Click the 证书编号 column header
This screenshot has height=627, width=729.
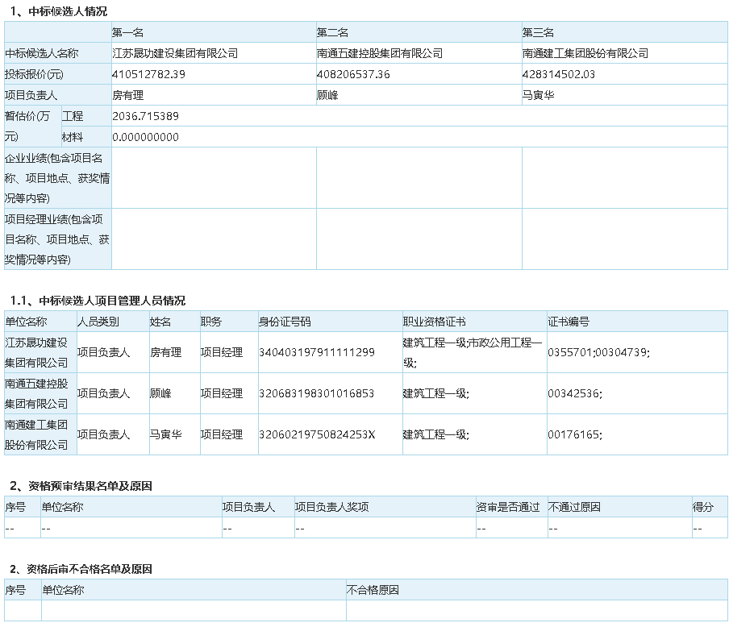click(x=569, y=322)
